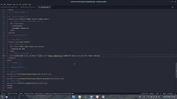Click the footer class="main-footer" line
The width and height of the screenshot is (177, 99).
click(x=19, y=42)
